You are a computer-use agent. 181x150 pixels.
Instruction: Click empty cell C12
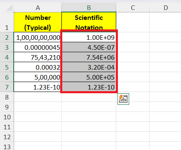click(133, 137)
